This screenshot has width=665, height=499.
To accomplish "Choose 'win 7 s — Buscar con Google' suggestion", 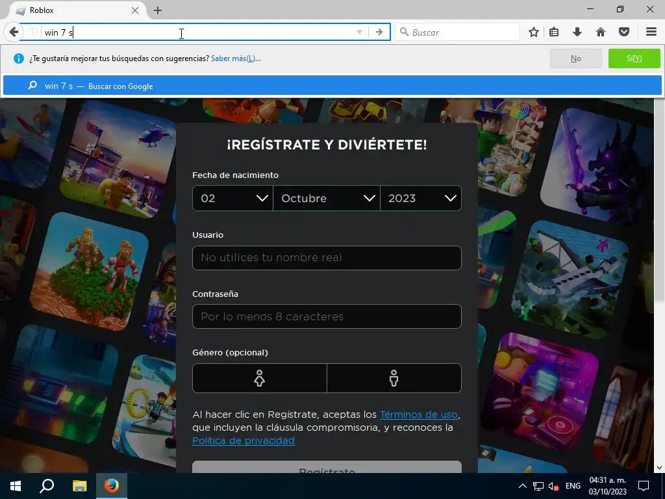I will click(332, 86).
